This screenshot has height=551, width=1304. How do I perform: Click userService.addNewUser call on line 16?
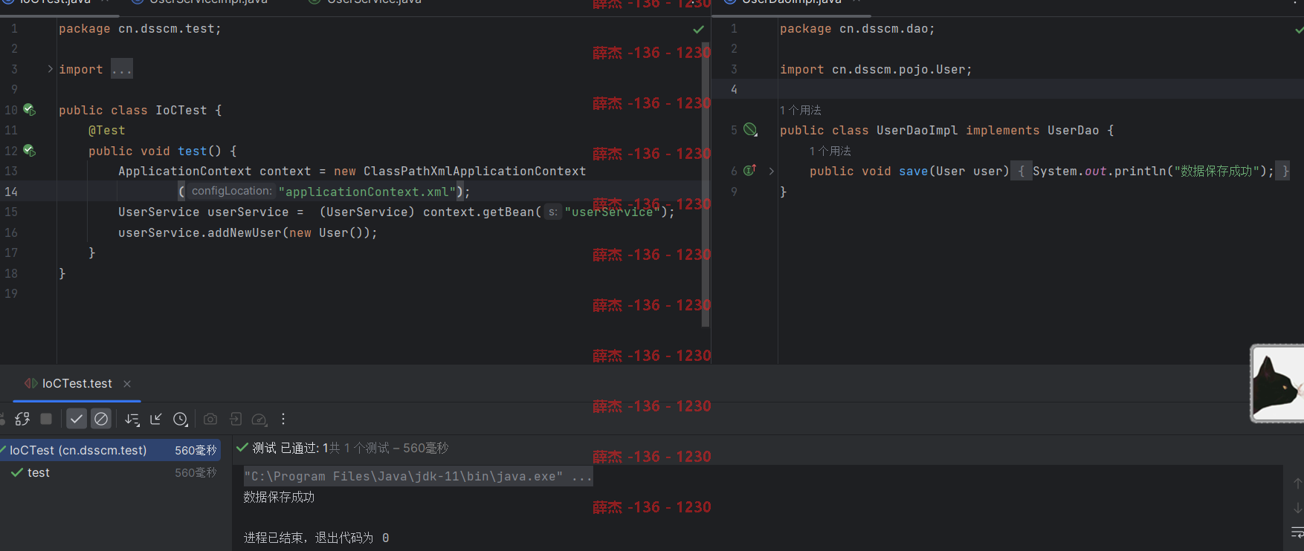[x=248, y=232]
